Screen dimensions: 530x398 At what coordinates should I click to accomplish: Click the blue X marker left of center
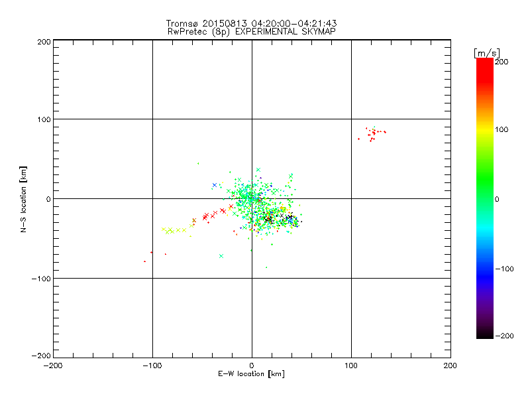coord(214,185)
